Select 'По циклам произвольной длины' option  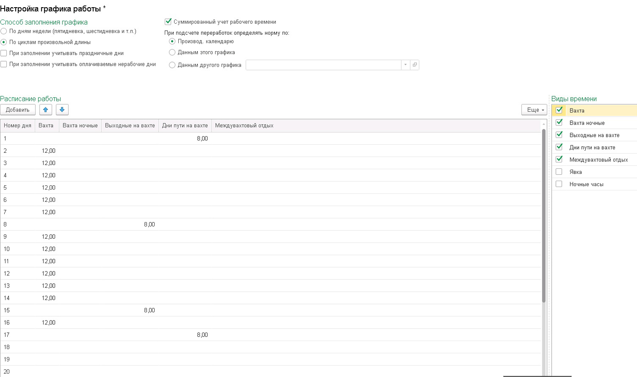pos(4,42)
